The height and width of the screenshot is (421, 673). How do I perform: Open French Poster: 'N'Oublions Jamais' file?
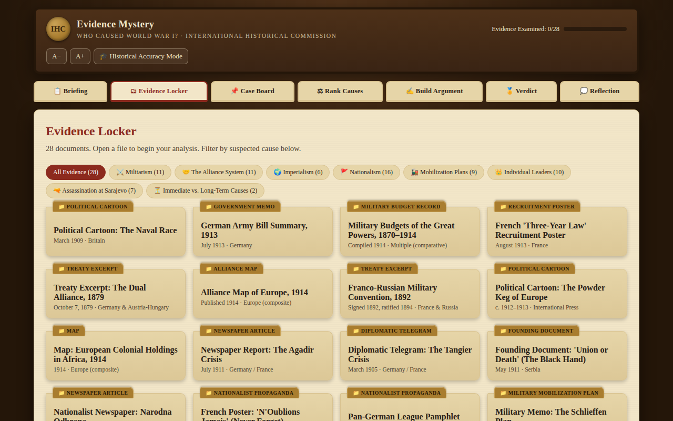pos(263,408)
